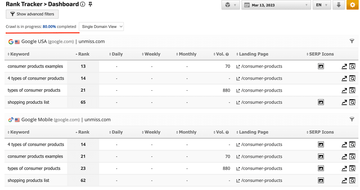The image size is (360, 190).
Task: Open chart icon for USA '4 types of consumer products'
Action: tap(344, 79)
